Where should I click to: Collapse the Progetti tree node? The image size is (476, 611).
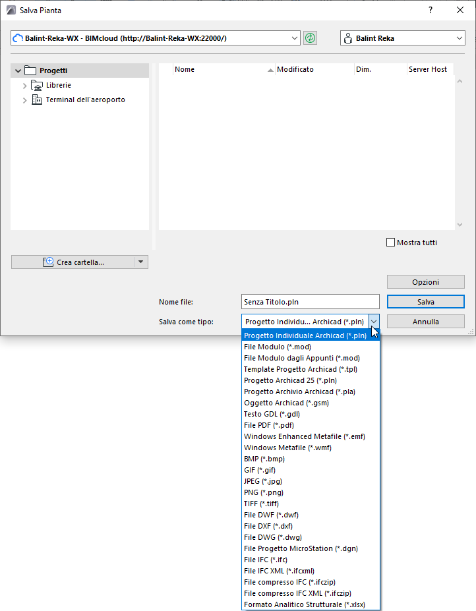(x=18, y=71)
